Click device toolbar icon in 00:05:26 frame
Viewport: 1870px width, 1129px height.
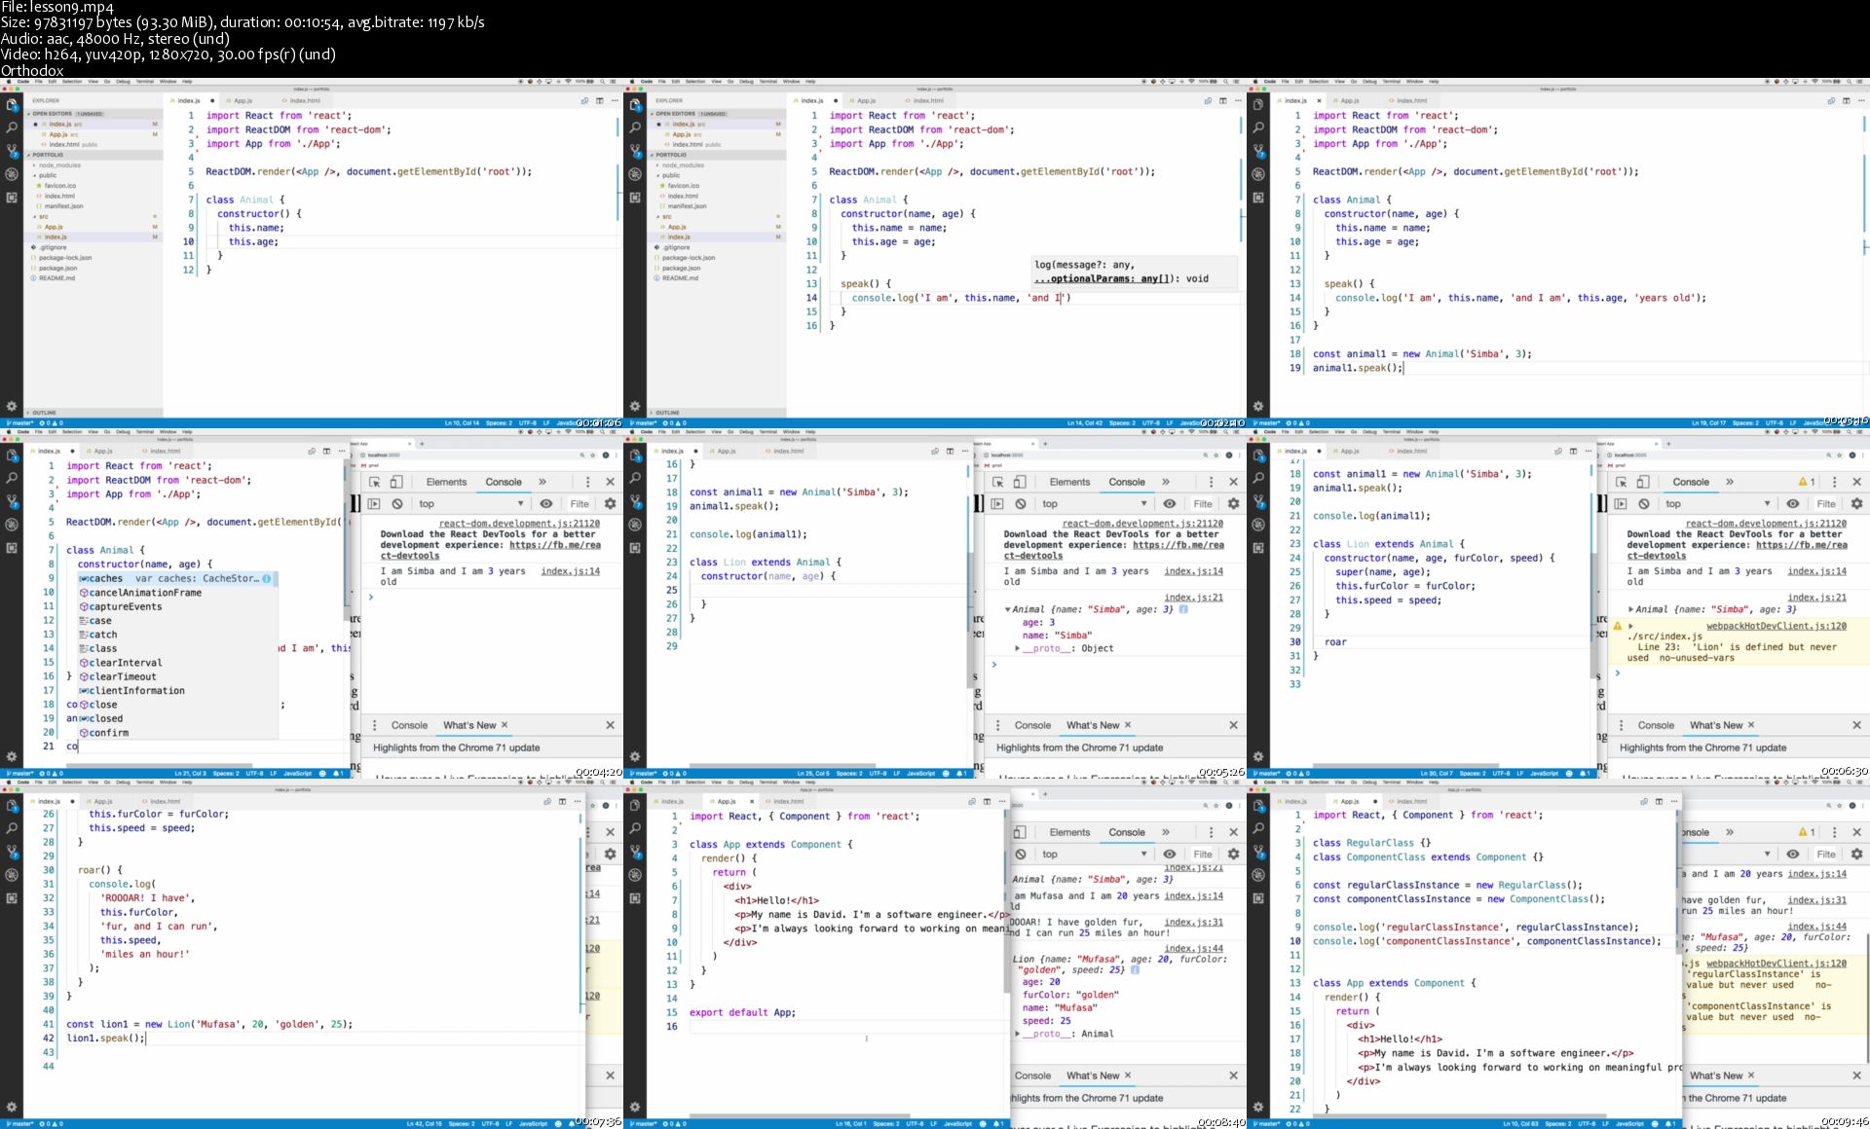click(x=1020, y=482)
